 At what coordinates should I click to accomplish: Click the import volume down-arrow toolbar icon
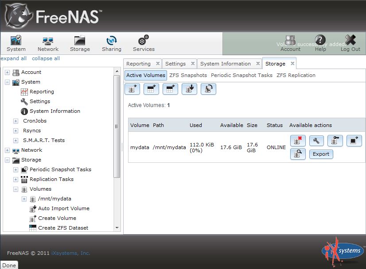coord(189,89)
